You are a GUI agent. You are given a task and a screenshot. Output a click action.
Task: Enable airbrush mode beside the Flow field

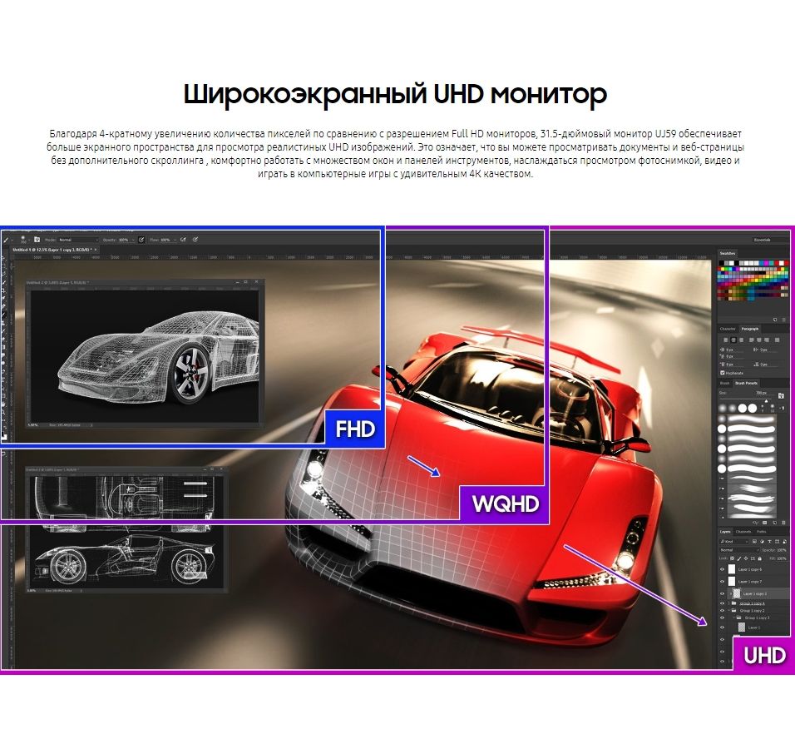click(x=183, y=240)
